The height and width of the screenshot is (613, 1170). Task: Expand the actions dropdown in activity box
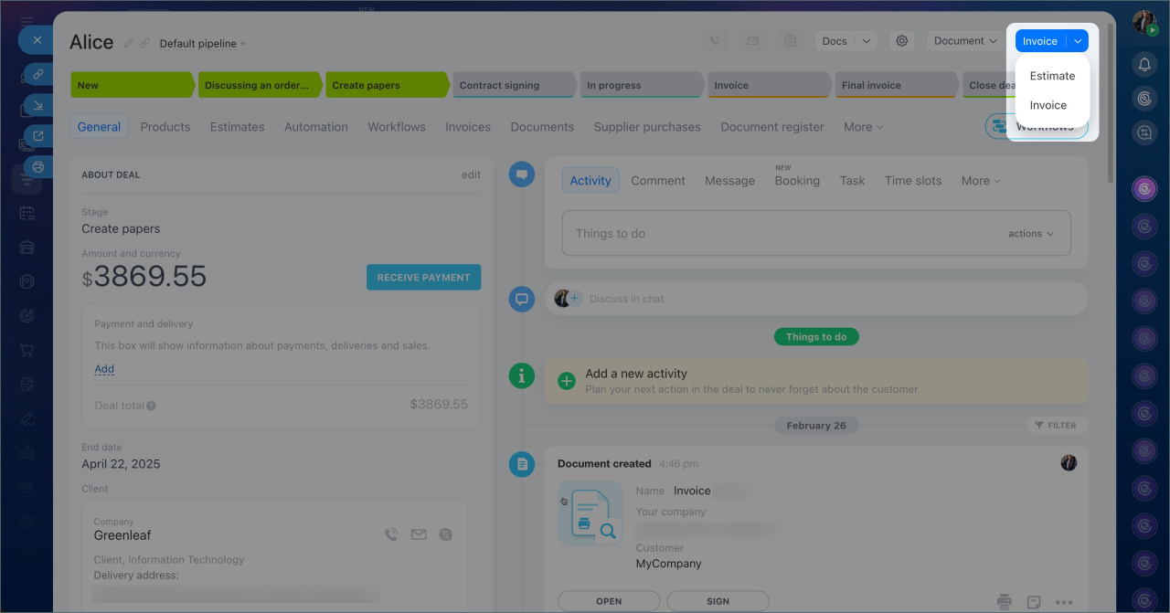1030,234
